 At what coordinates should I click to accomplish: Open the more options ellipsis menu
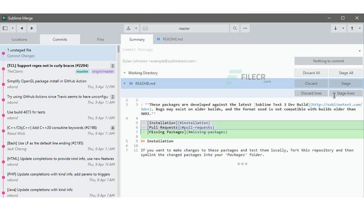[x=245, y=28]
